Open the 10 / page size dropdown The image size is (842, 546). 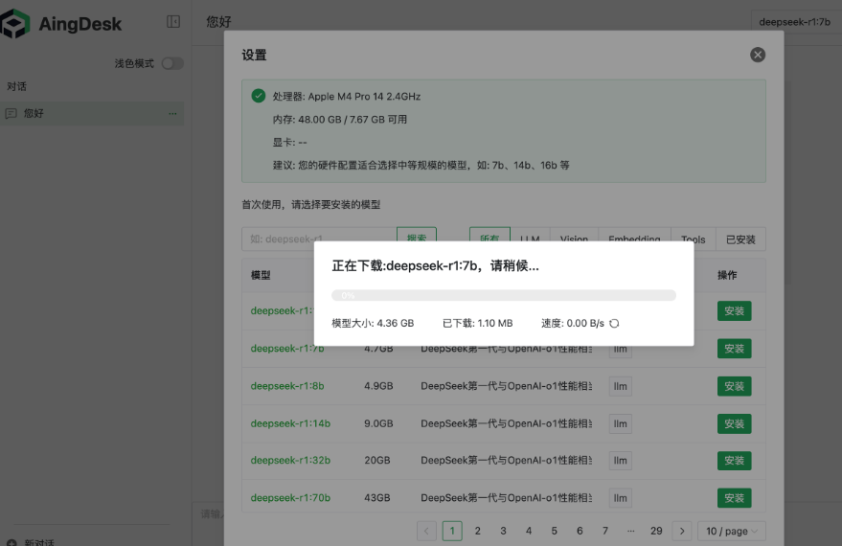coord(732,531)
